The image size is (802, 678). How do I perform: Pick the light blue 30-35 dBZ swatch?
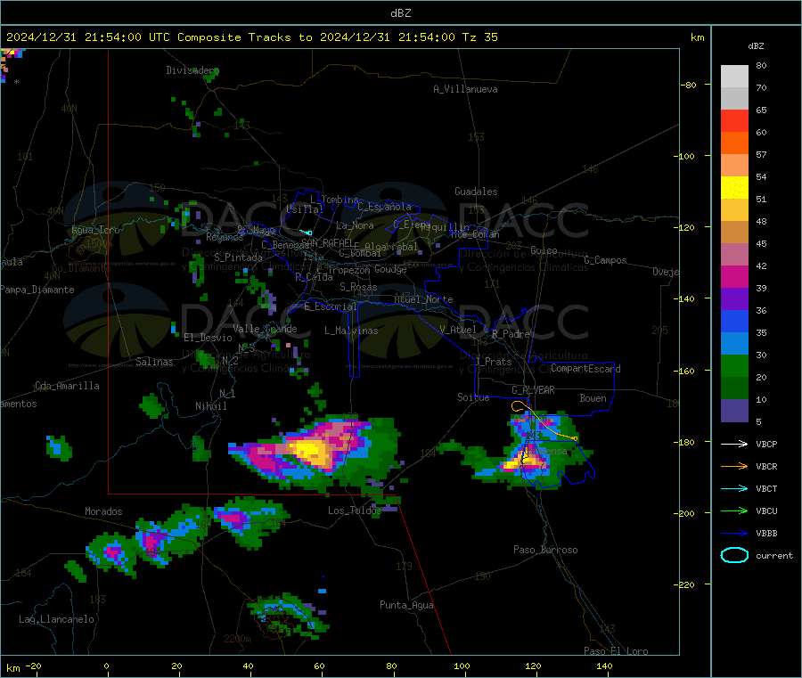[x=734, y=344]
